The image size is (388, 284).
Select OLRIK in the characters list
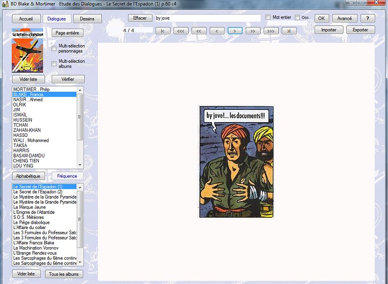click(45, 104)
